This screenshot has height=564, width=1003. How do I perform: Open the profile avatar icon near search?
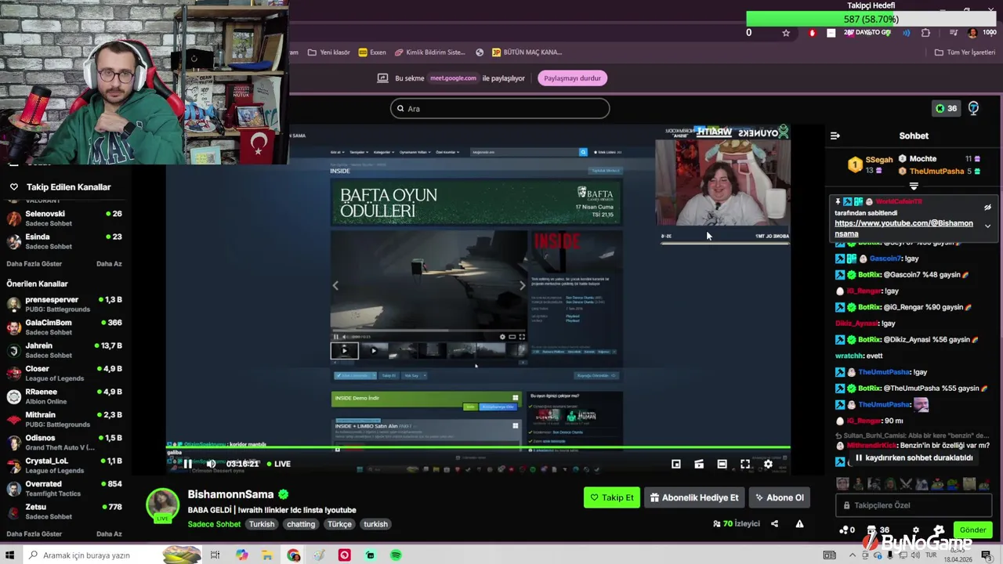(973, 108)
